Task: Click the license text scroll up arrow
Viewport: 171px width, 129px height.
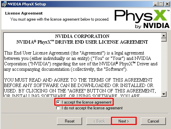Action: click(164, 36)
